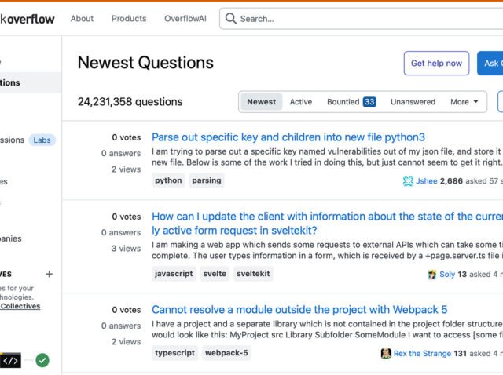Open Rex the Strange profile link

click(x=422, y=354)
